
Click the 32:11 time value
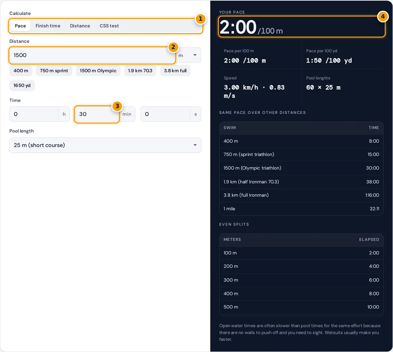tap(374, 208)
